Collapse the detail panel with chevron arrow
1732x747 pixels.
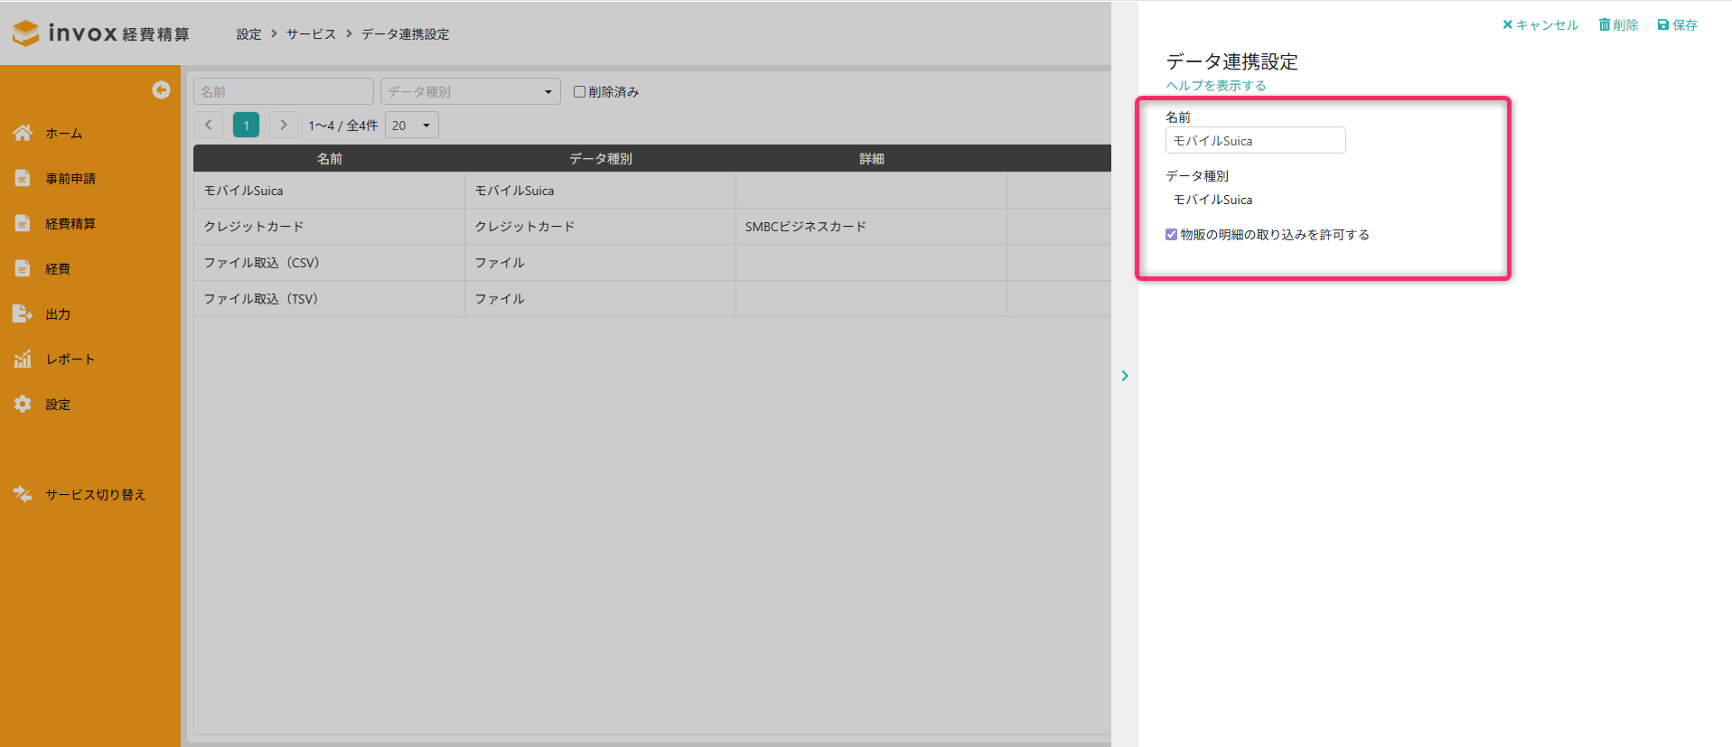pos(1125,376)
